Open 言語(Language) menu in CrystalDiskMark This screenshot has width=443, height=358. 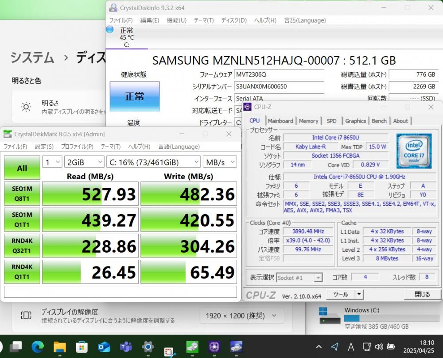(x=179, y=146)
